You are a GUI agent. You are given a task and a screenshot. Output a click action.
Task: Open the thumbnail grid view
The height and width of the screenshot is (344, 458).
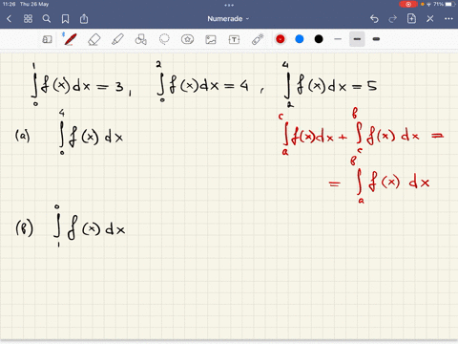click(x=28, y=19)
